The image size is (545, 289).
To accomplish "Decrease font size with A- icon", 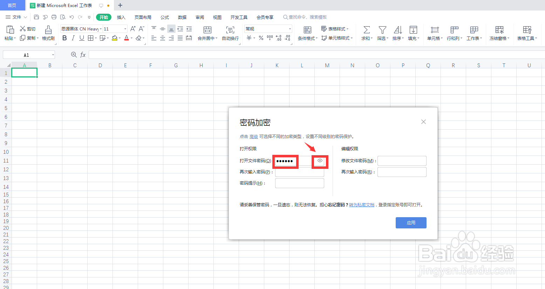I will (142, 29).
